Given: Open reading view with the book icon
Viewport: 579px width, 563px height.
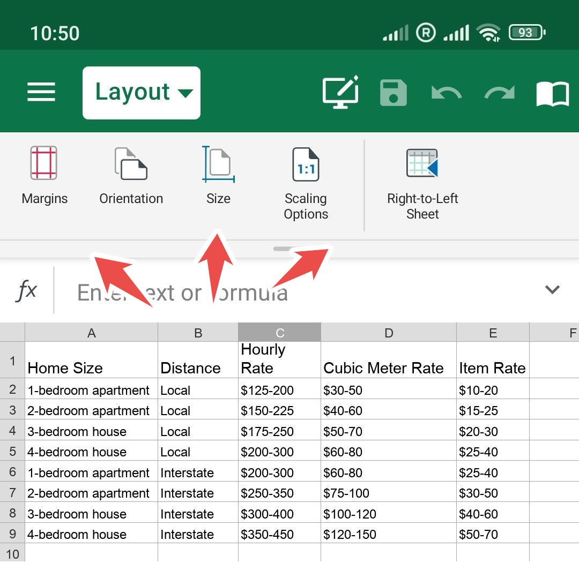Looking at the screenshot, I should pyautogui.click(x=552, y=94).
